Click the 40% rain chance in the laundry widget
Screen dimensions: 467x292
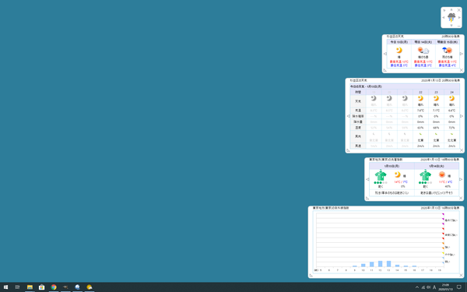(448, 187)
